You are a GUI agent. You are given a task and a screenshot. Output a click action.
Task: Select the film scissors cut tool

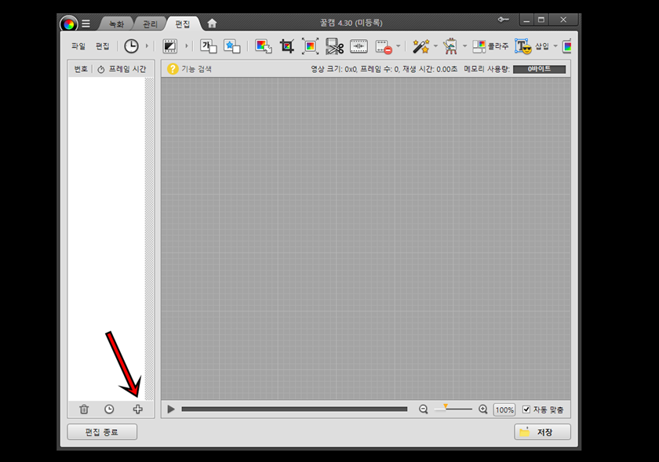(334, 46)
